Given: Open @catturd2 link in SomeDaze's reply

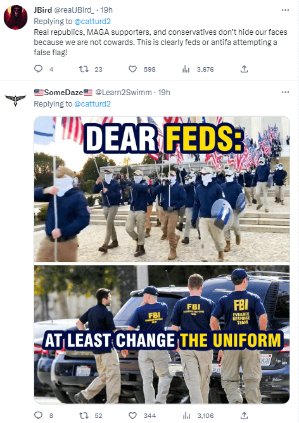Looking at the screenshot, I should click(x=92, y=104).
